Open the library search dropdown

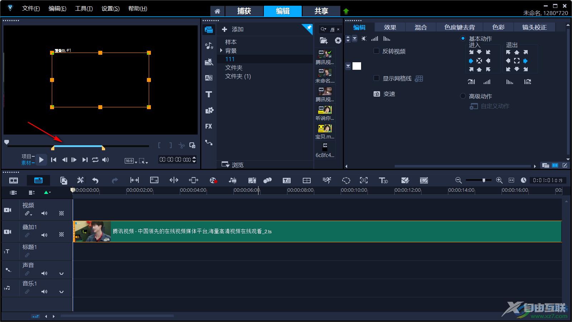(324, 29)
